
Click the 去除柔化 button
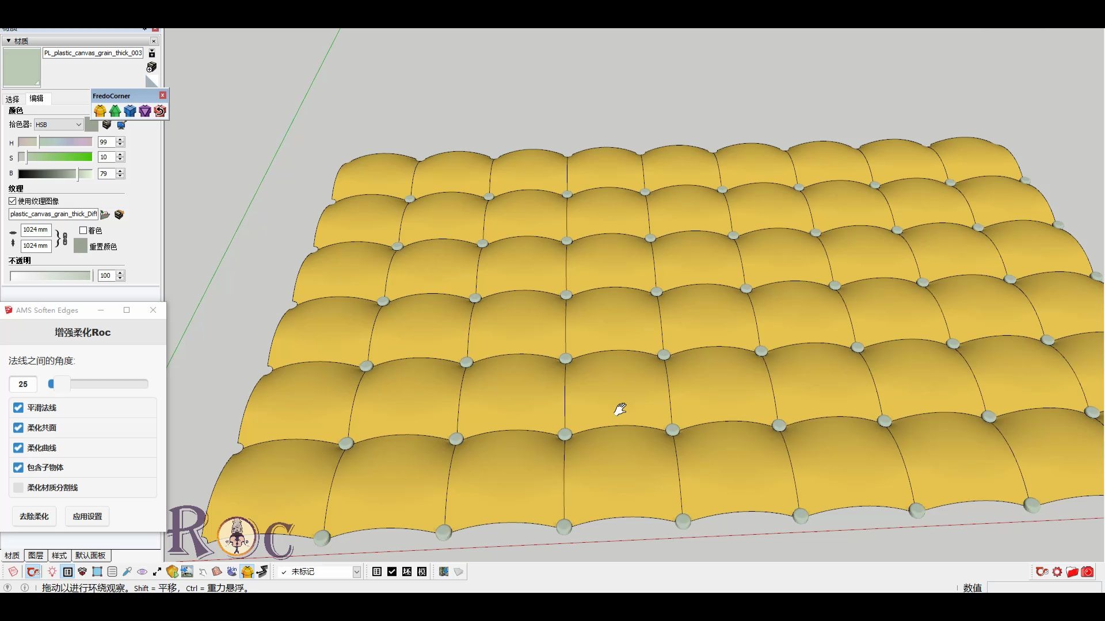34,516
